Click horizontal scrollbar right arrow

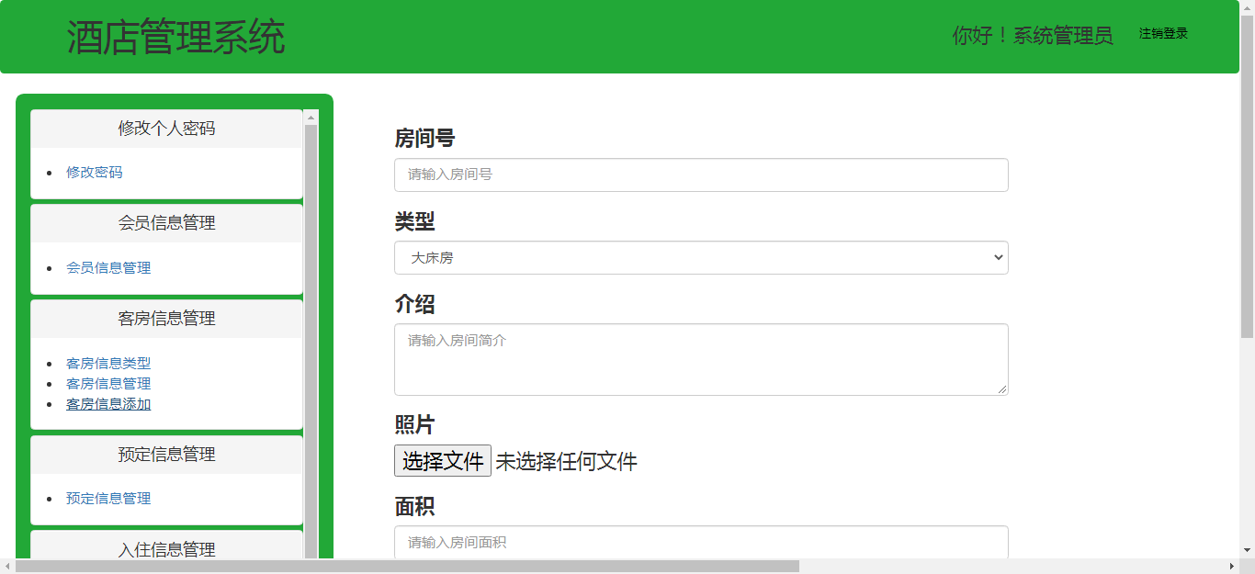tap(1231, 566)
